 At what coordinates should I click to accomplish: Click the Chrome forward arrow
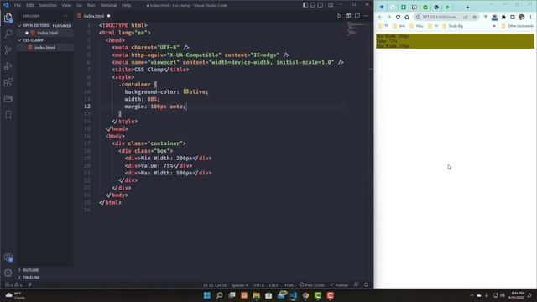coord(388,17)
